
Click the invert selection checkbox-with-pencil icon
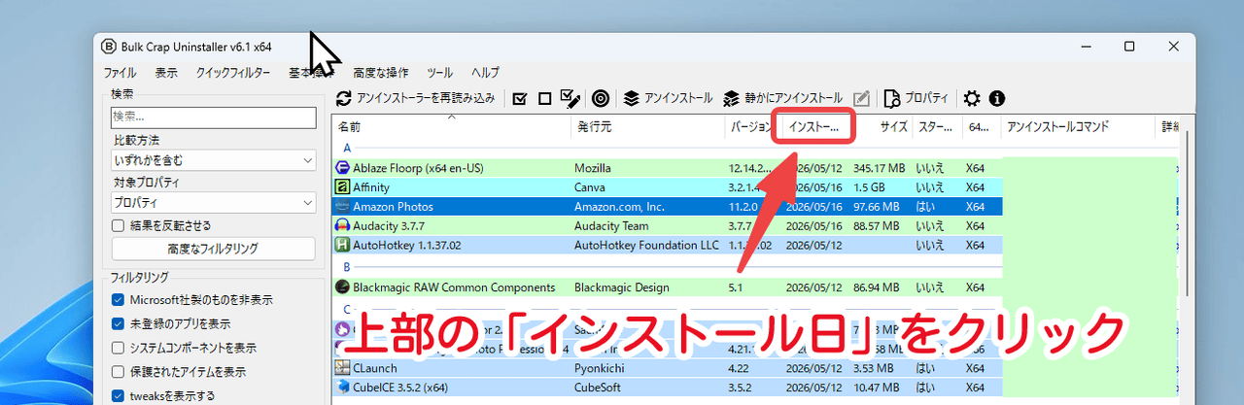coord(571,98)
